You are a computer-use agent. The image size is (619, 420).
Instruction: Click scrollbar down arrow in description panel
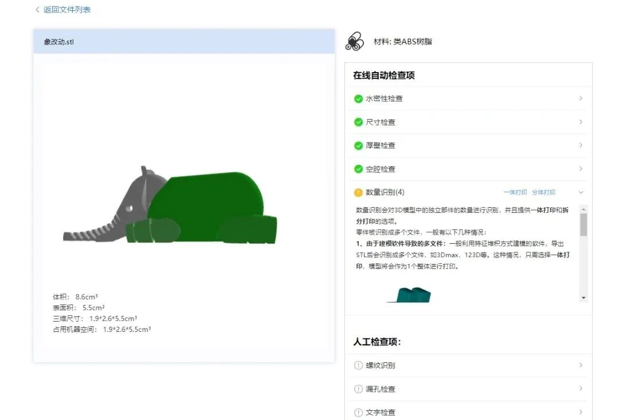pyautogui.click(x=583, y=298)
